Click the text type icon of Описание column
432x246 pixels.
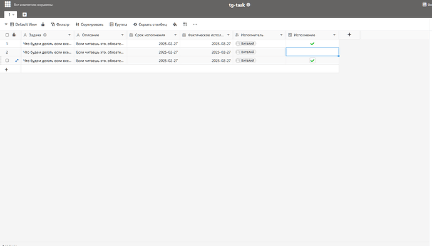(x=78, y=35)
